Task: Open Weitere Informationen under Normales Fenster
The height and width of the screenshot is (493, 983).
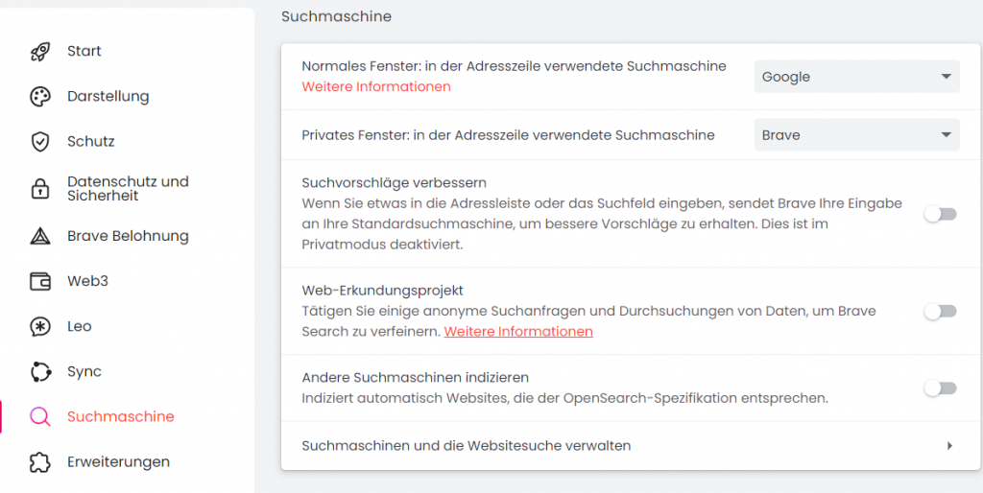Action: [376, 86]
